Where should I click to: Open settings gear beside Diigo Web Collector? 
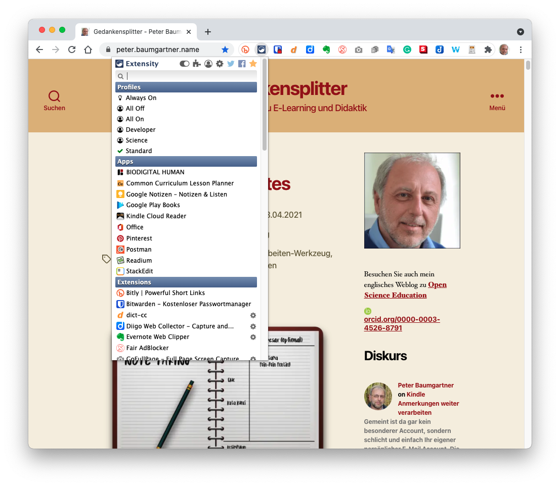click(x=253, y=326)
